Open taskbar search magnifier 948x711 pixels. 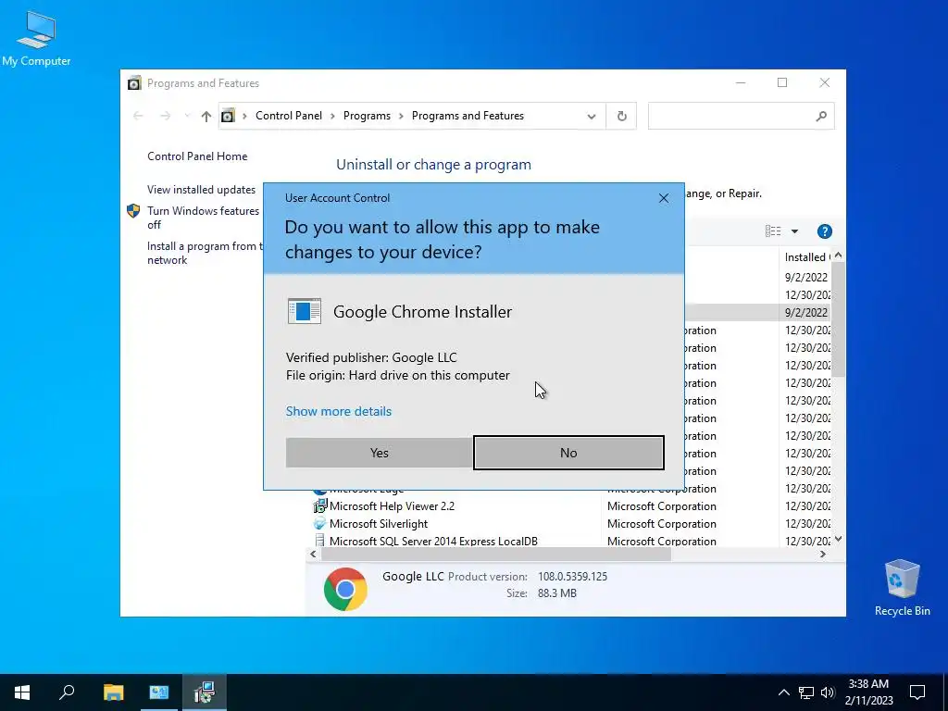67,692
